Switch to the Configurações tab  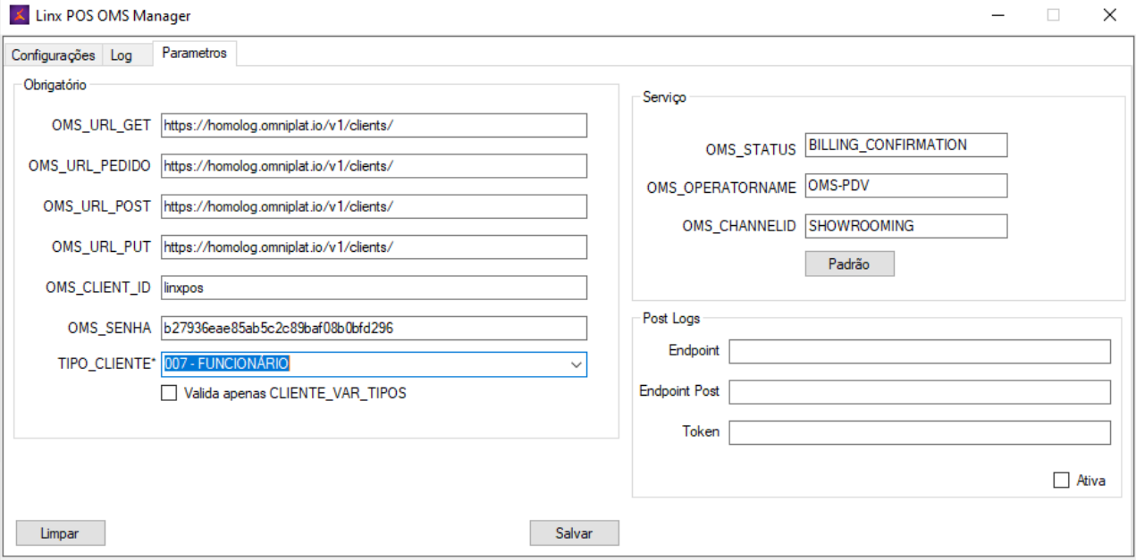tap(53, 55)
